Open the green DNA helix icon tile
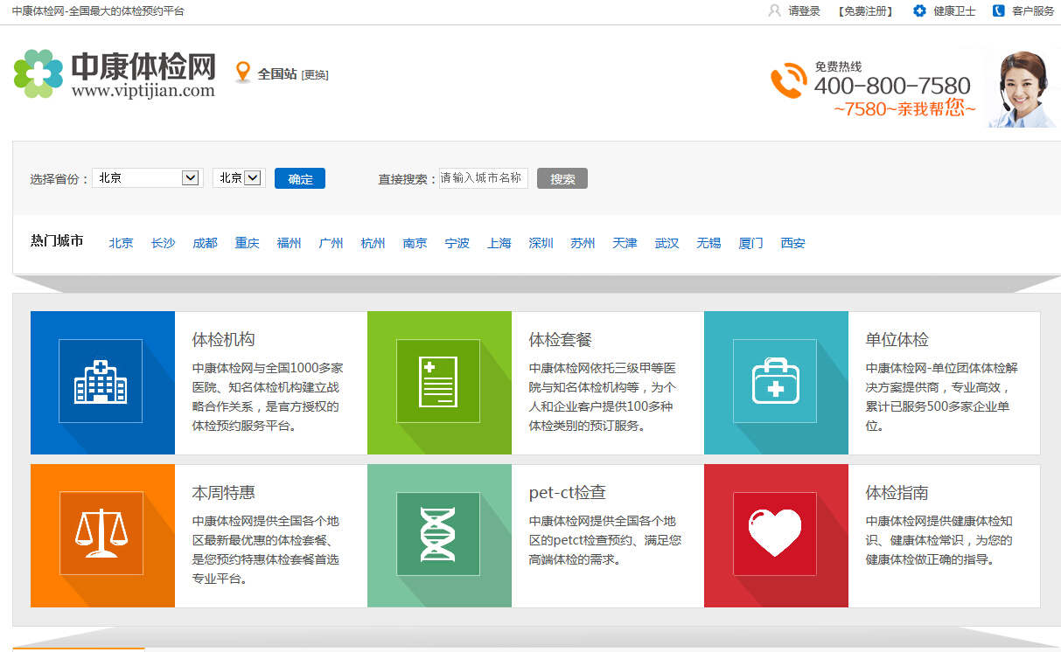The image size is (1061, 652). click(439, 536)
